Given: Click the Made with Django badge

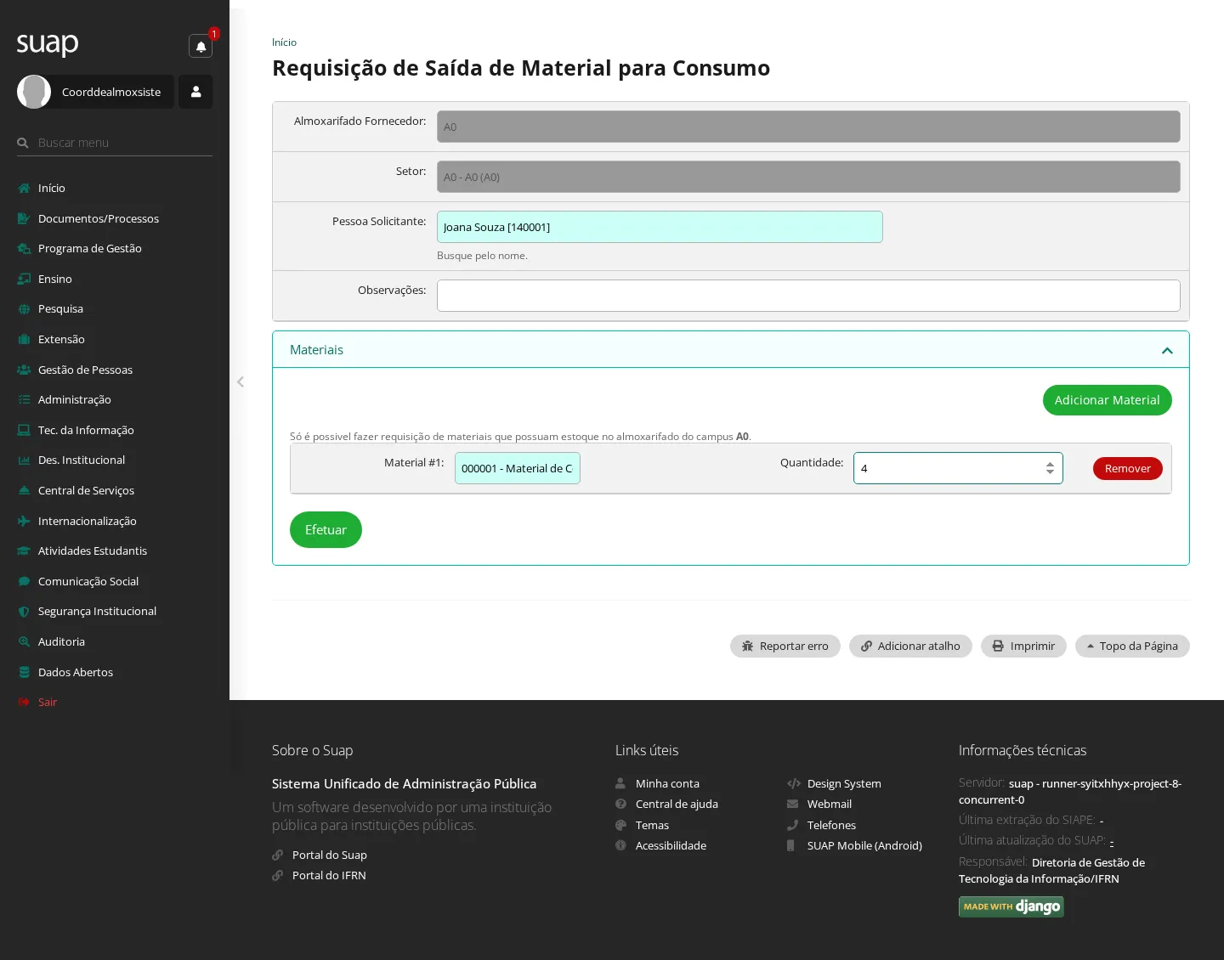Looking at the screenshot, I should (x=1011, y=906).
